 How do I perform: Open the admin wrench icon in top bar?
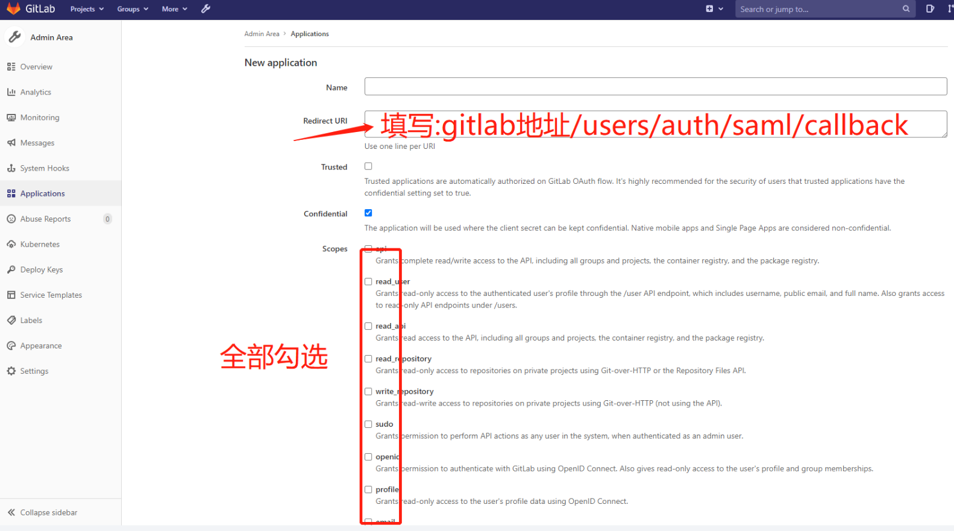click(206, 9)
